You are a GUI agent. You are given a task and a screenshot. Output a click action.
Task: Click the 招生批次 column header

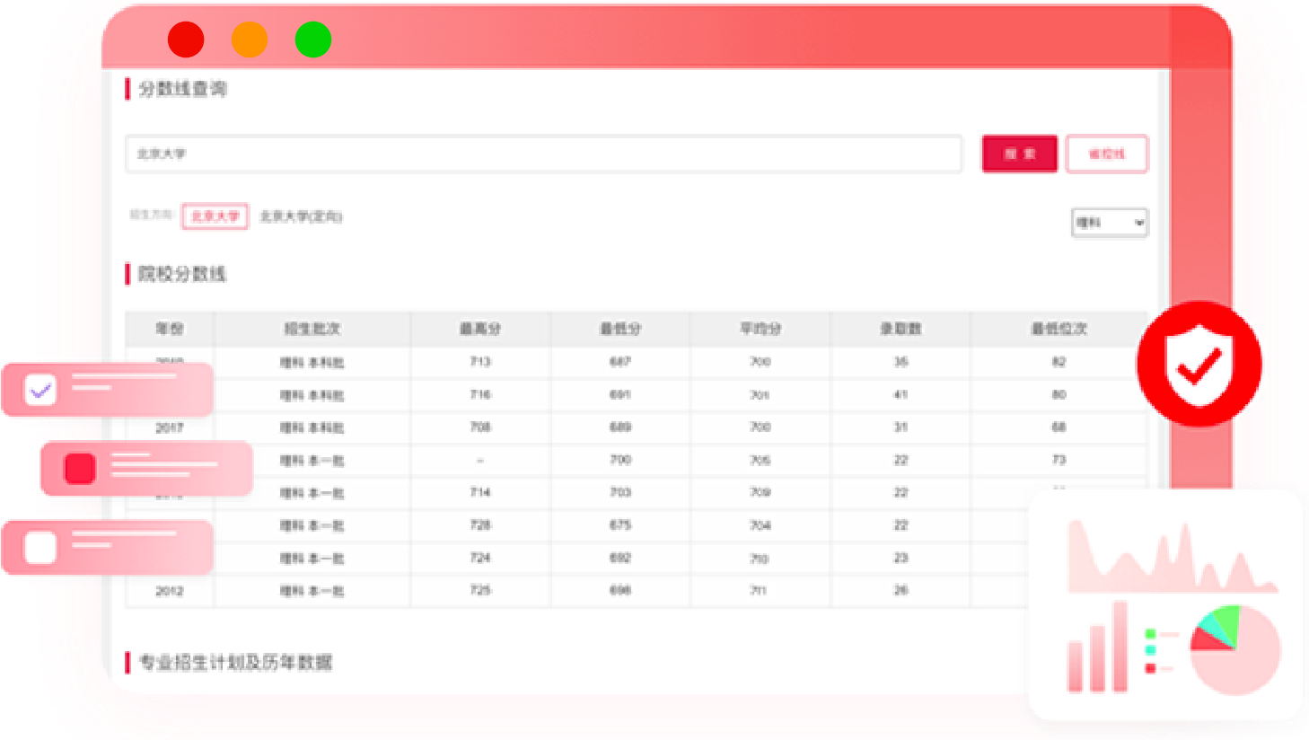click(312, 329)
